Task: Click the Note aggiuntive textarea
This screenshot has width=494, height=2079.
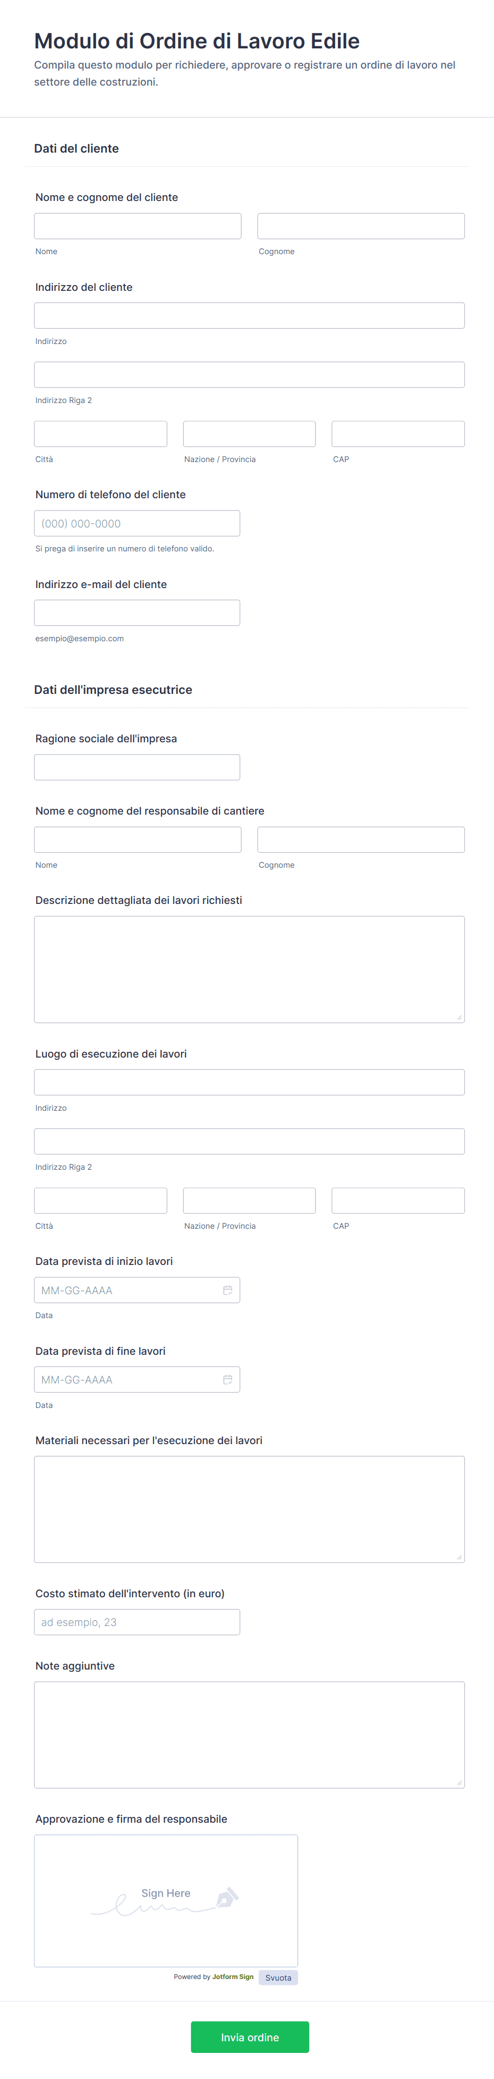Action: [249, 1734]
